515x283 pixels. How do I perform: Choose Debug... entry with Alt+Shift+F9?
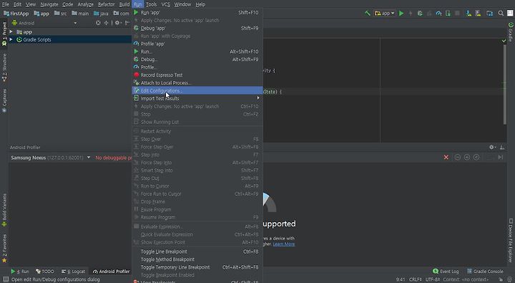(197, 59)
